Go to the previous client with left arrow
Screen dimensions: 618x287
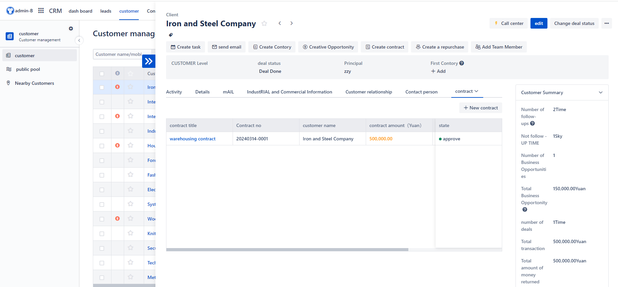point(280,23)
